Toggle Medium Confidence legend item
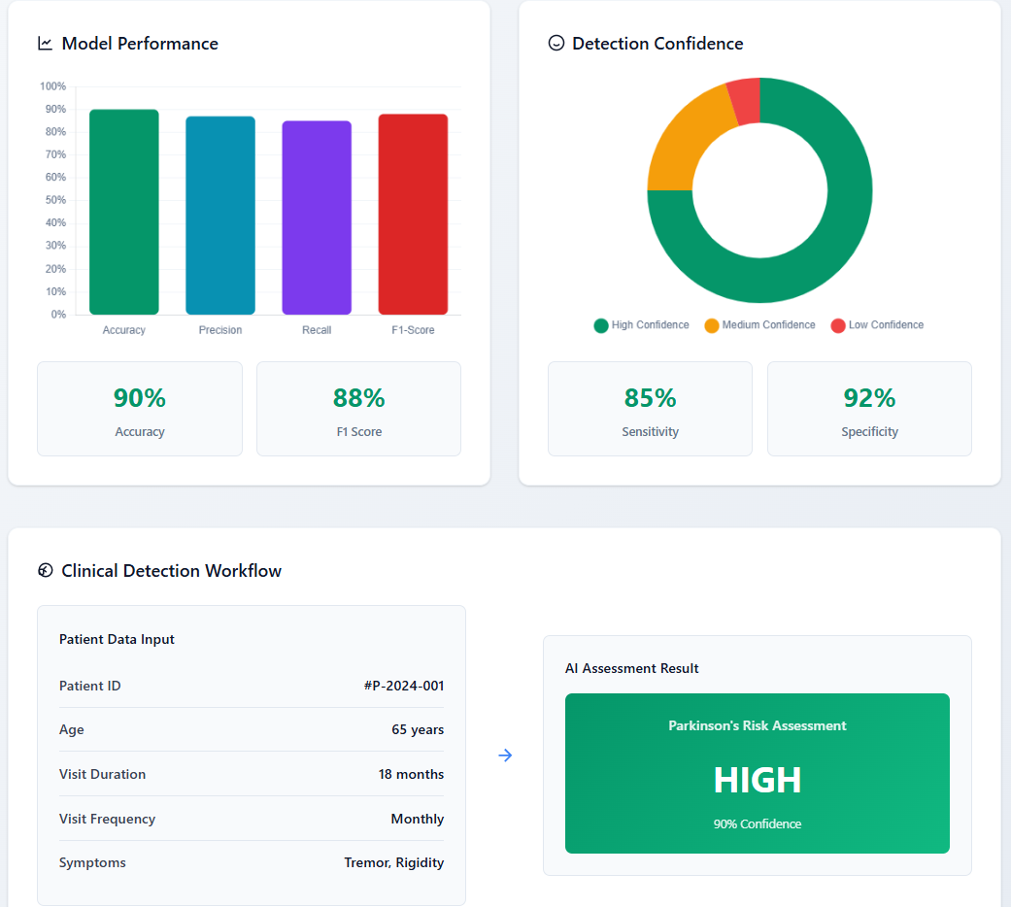 tap(759, 325)
